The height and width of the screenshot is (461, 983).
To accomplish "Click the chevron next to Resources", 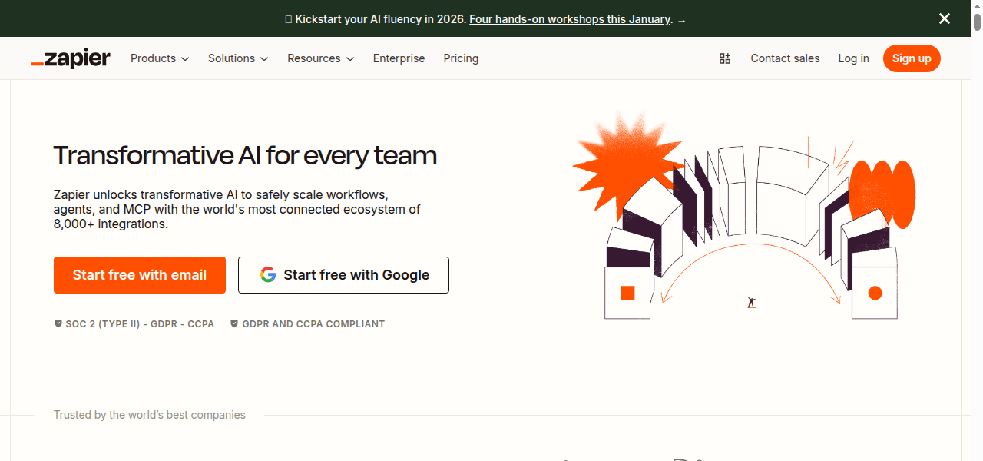I will coord(350,58).
